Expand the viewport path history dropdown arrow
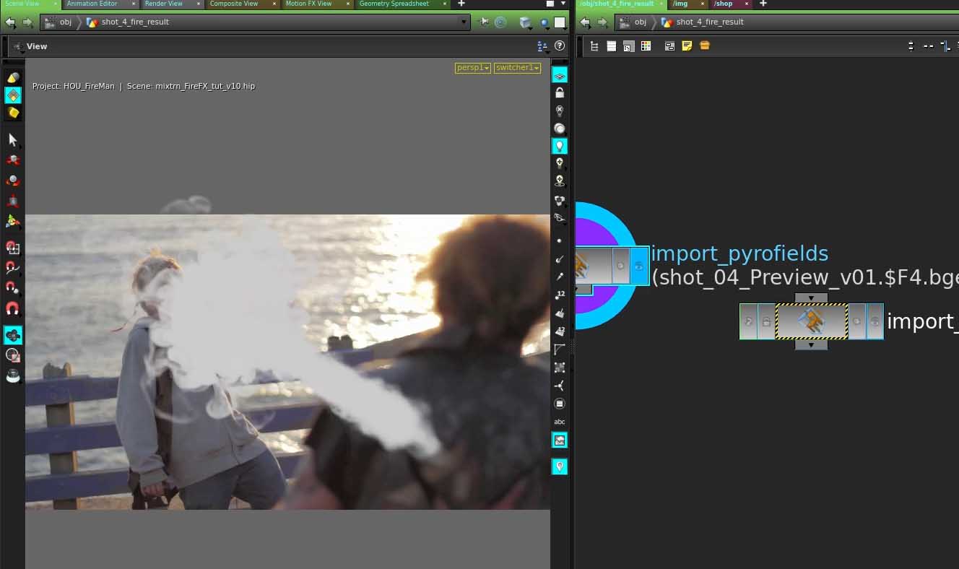The height and width of the screenshot is (569, 959). (464, 22)
